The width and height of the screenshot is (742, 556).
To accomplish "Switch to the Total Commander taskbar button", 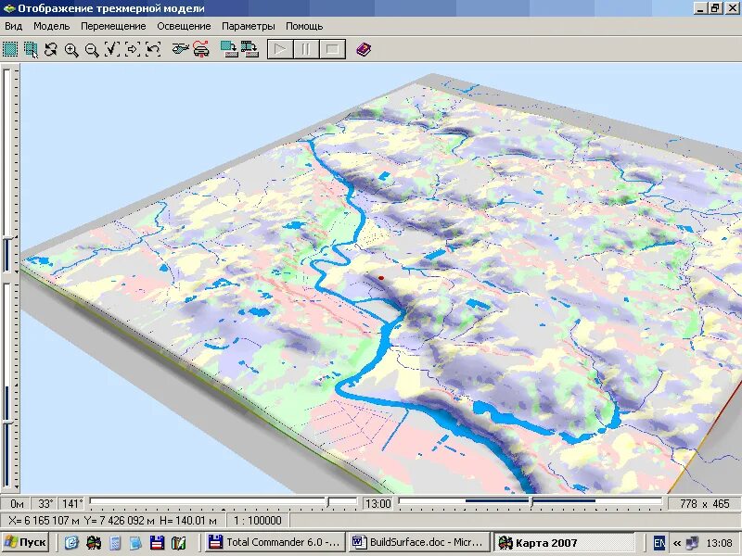I will click(275, 542).
